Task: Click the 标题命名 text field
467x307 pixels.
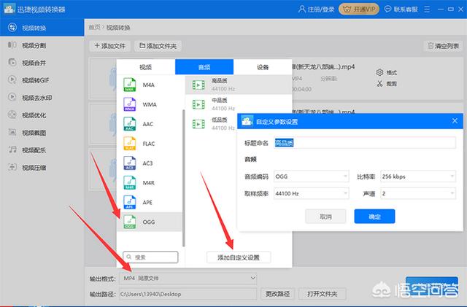Action: (x=365, y=143)
